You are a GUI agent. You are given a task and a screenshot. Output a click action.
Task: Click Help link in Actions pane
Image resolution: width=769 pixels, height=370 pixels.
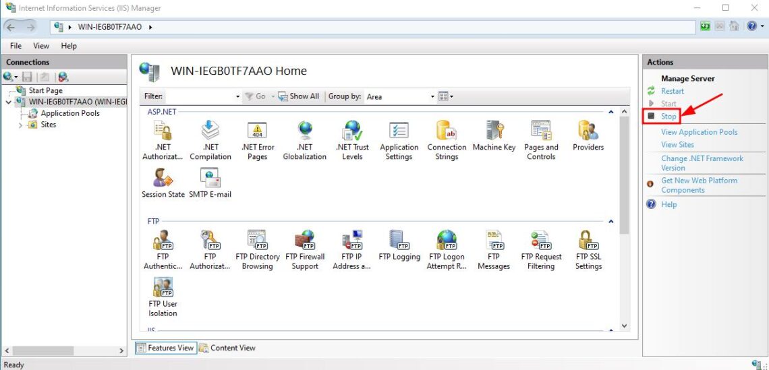tap(668, 204)
